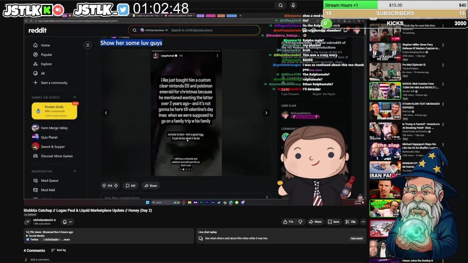The width and height of the screenshot is (468, 263).
Task: Click the nicholasdeorio channel avatar
Action: point(27,222)
